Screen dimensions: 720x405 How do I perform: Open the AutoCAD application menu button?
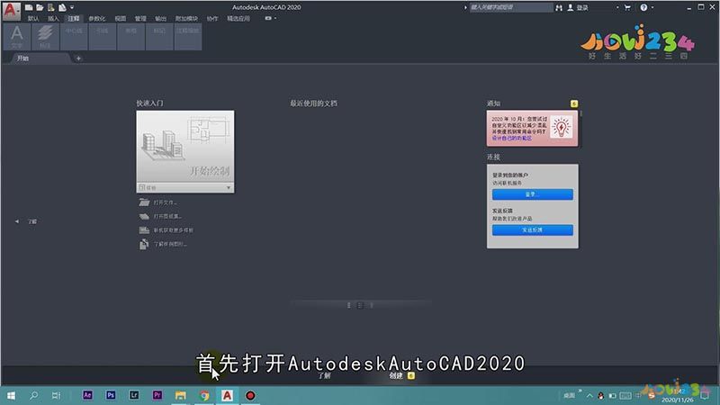coord(11,11)
